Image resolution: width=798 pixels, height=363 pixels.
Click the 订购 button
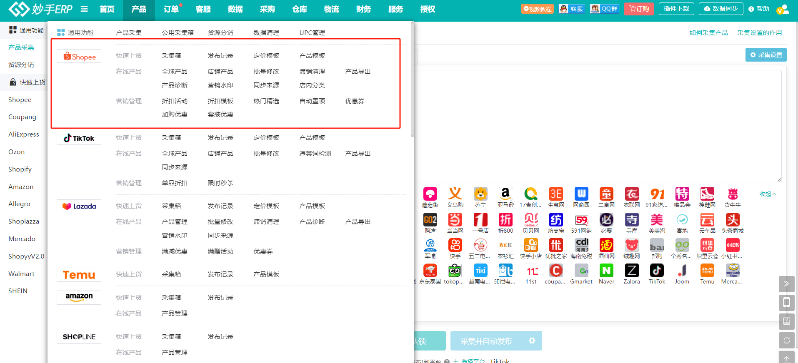click(639, 9)
